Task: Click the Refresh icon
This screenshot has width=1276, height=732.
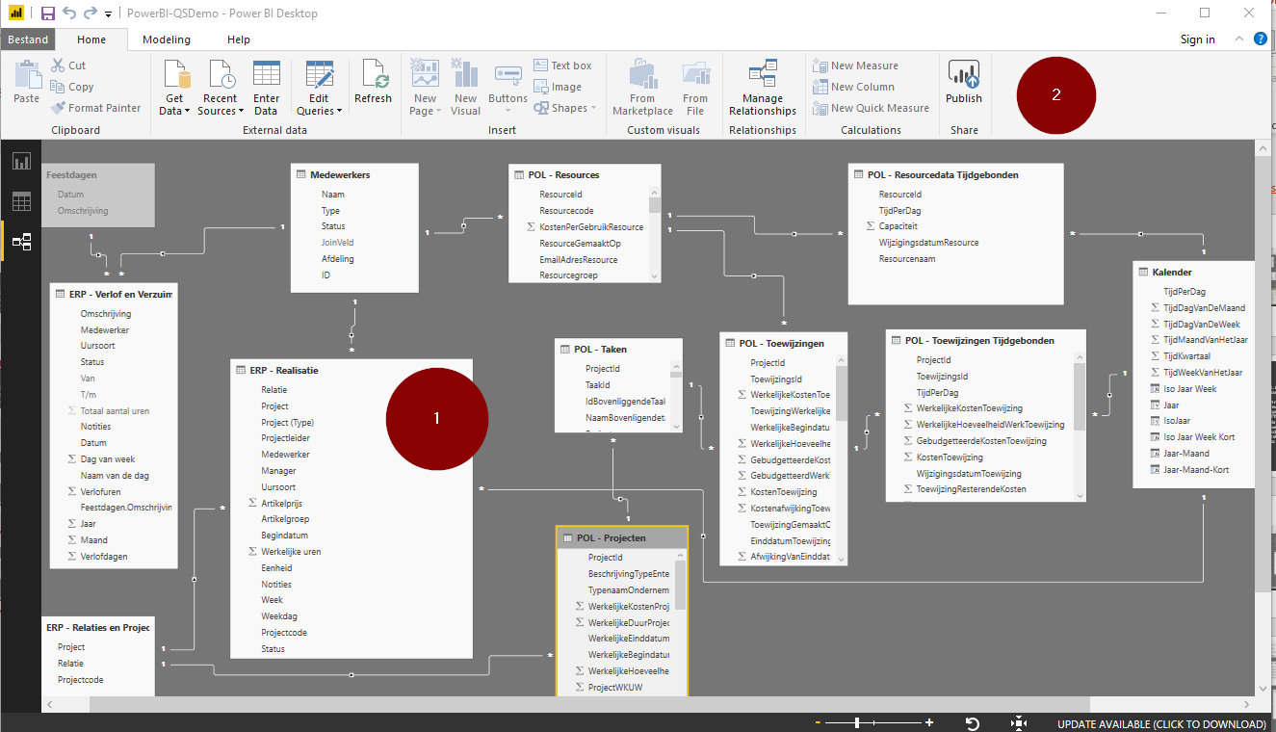Action: pyautogui.click(x=373, y=74)
